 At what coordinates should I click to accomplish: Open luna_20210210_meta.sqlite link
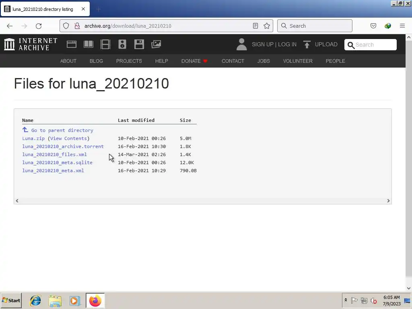(57, 163)
